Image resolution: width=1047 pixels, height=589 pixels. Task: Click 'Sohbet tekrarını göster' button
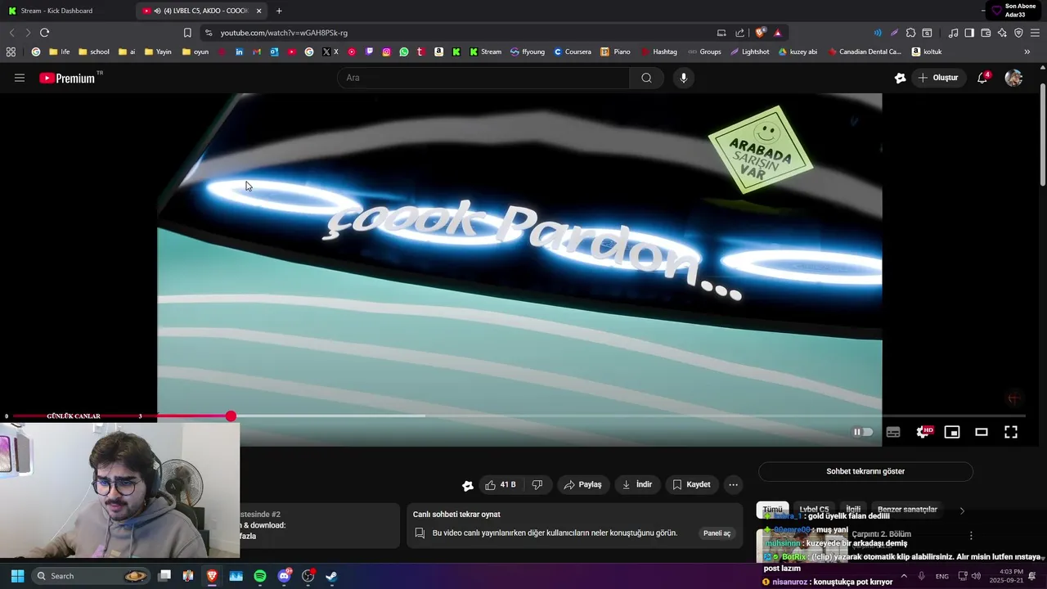coord(865,471)
